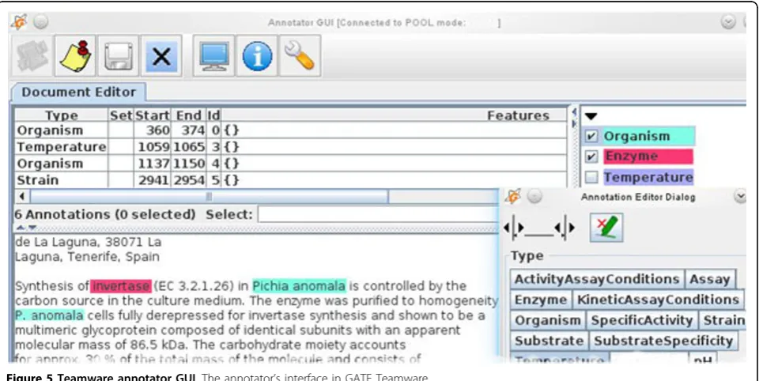This screenshot has height=381, width=763.
Task: Click the end value 2954 cell
Action: (189, 179)
